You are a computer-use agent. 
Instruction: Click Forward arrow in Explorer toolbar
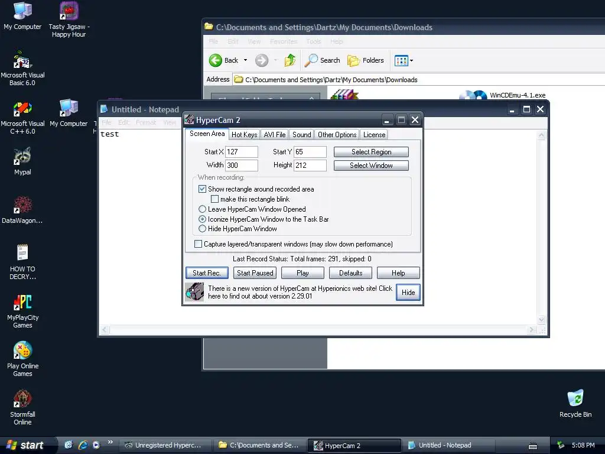click(x=262, y=60)
